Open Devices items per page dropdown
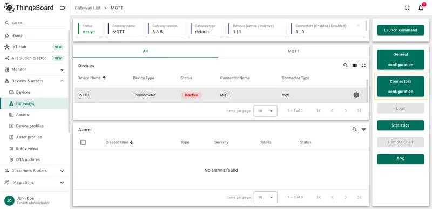Viewport: 432px width, 209px height. point(265,111)
